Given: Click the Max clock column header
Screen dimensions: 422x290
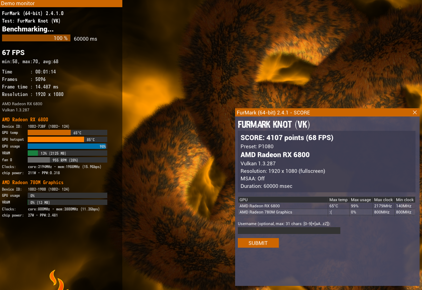Looking at the screenshot, I should tap(383, 200).
